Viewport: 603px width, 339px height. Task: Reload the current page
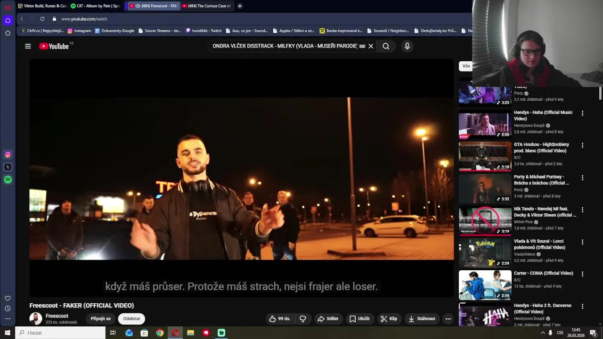[x=42, y=19]
